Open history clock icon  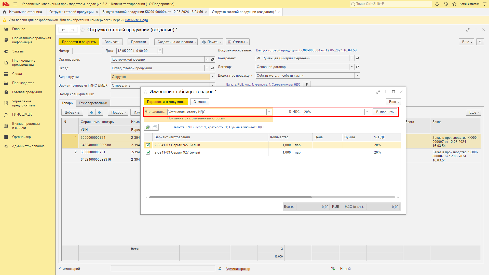click(x=446, y=4)
